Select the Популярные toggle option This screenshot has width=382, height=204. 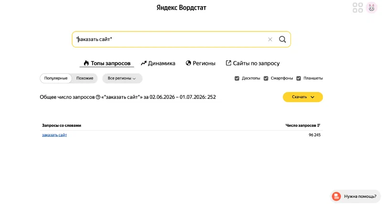pyautogui.click(x=56, y=78)
